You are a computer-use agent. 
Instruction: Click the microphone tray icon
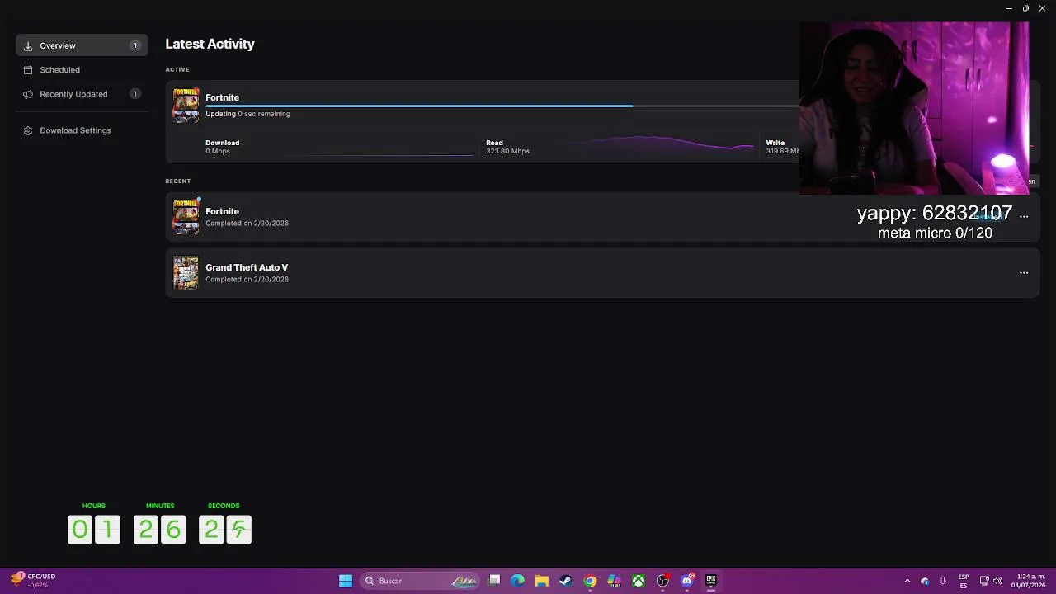(942, 581)
